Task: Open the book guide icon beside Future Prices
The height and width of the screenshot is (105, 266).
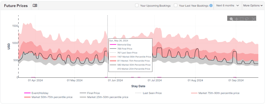Action: click(x=35, y=5)
